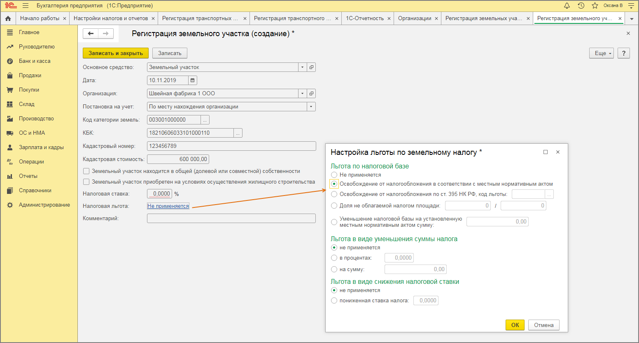The height and width of the screenshot is (343, 639).
Task: Open the КБК selection ellipsis button
Action: point(238,133)
